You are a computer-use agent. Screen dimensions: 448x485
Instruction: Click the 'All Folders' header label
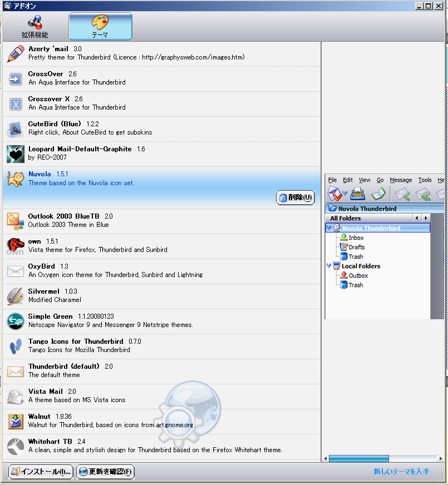coord(345,218)
